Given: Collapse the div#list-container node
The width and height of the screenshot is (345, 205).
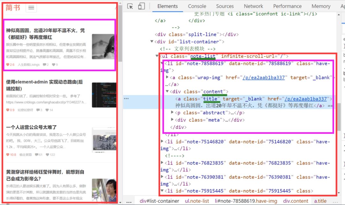Looking at the screenshot, I should point(152,41).
